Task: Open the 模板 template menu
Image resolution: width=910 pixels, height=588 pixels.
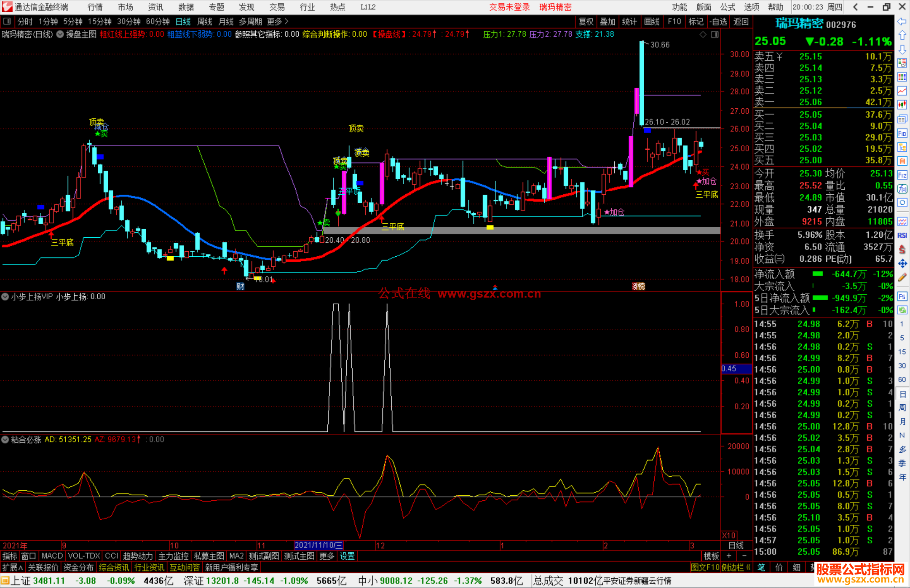Action: click(x=711, y=556)
